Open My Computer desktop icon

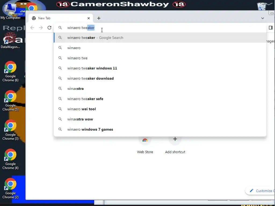point(10,10)
